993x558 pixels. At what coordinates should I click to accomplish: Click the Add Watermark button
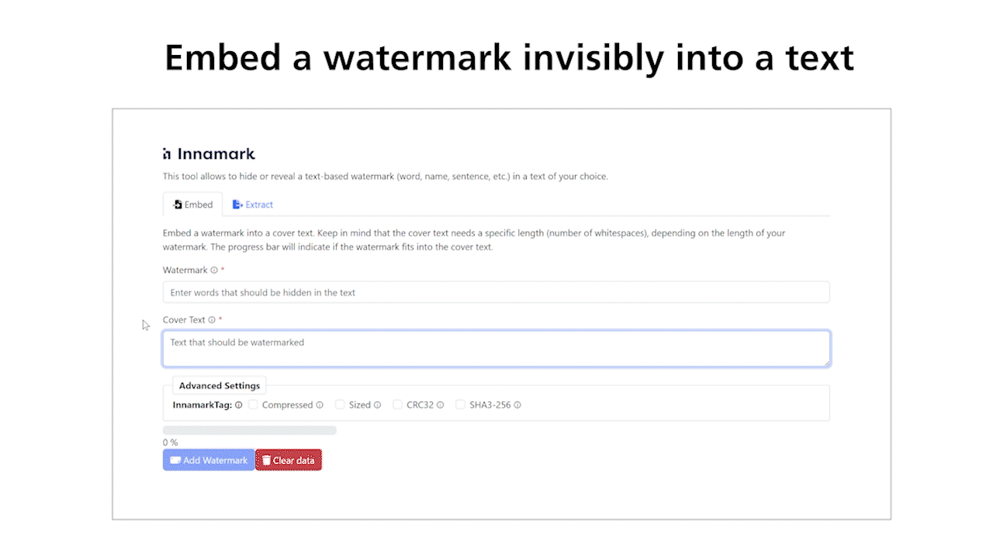[x=208, y=460]
